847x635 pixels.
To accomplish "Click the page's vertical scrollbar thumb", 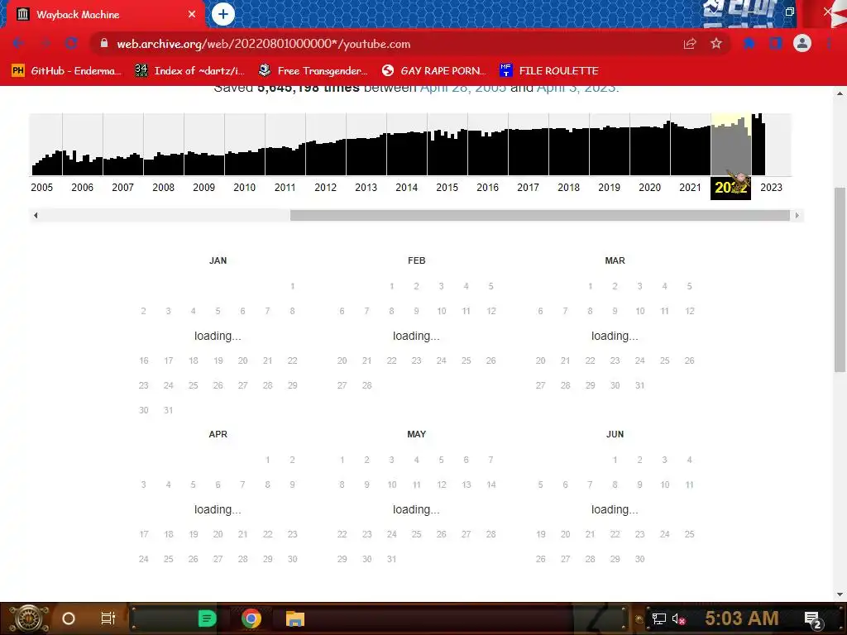I will pos(840,279).
